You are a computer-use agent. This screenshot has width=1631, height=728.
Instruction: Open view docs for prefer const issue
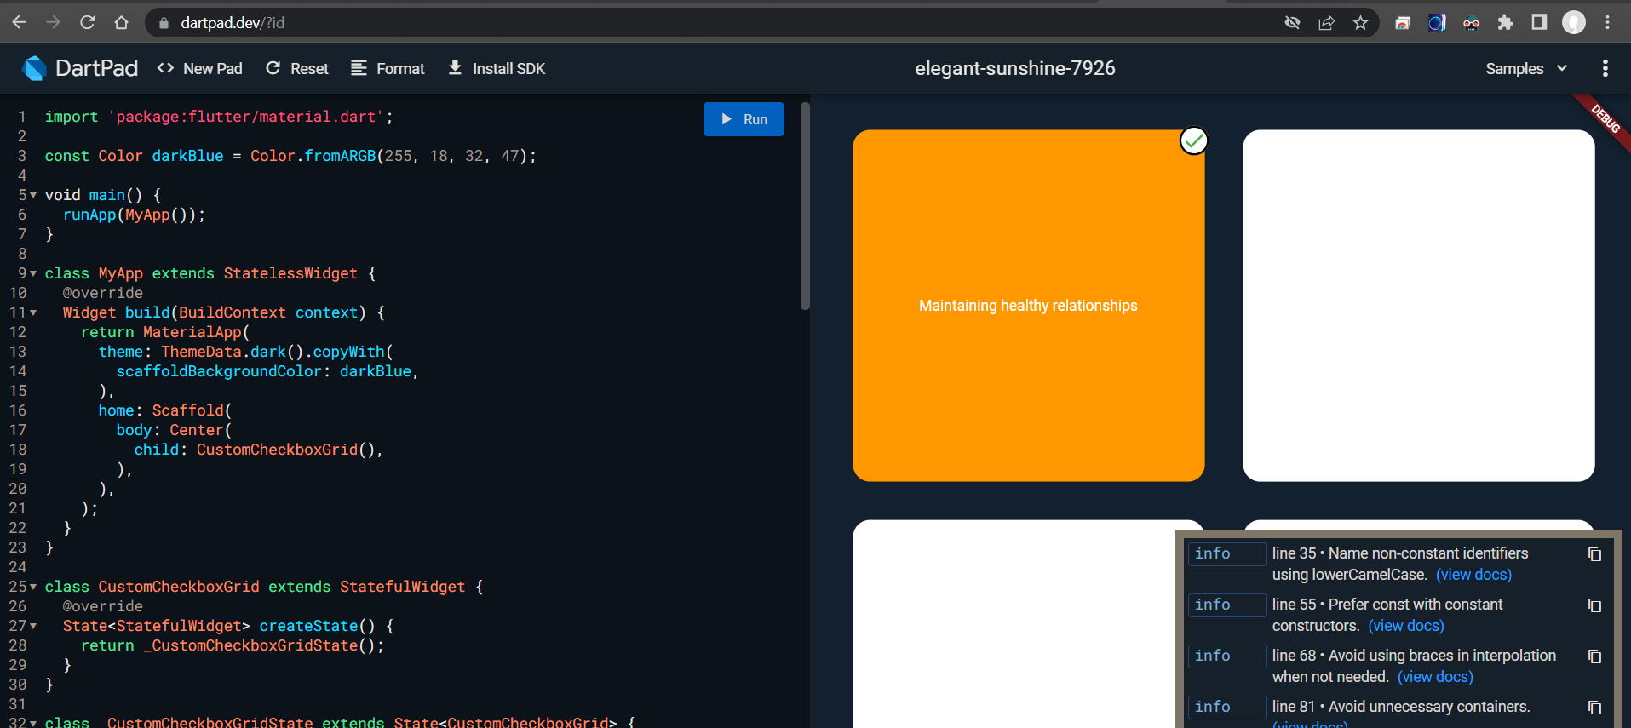pos(1406,626)
